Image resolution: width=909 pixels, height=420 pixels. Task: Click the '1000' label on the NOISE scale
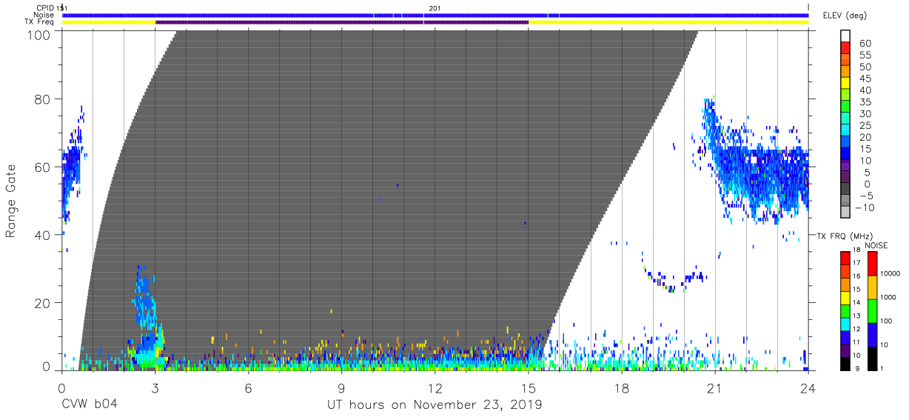click(889, 299)
